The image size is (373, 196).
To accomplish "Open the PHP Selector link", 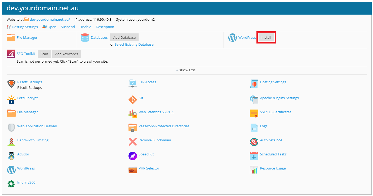I will coord(149,168).
